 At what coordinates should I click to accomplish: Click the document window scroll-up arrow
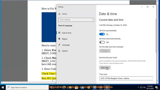click(157, 1)
